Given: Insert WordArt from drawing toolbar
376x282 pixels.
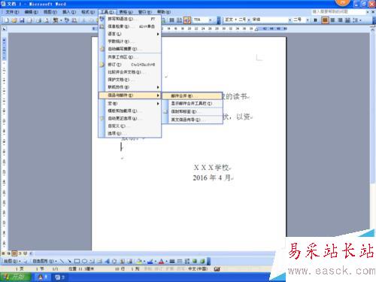Looking at the screenshot, I should click(108, 261).
